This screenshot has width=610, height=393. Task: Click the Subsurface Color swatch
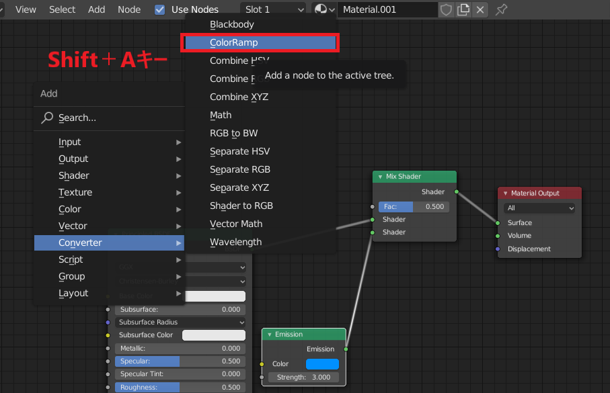point(214,335)
